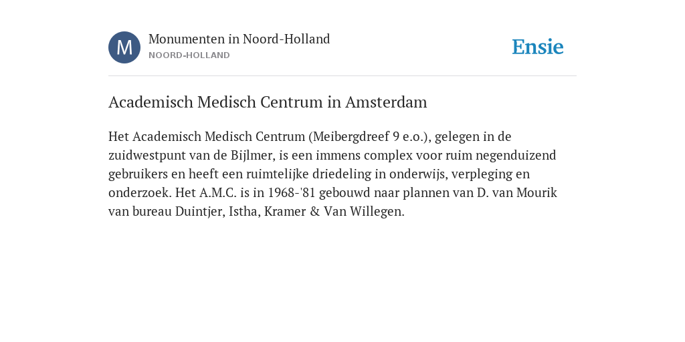Click the horizontal divider below the header
Viewport: 685px width, 342px height.
click(x=342, y=76)
